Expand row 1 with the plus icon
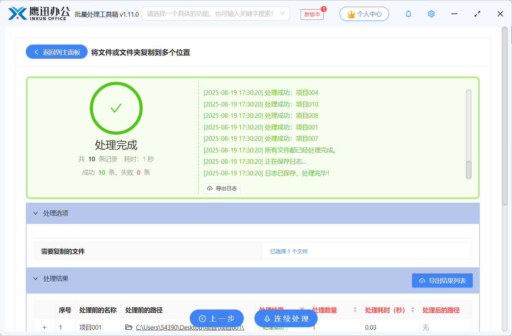The height and width of the screenshot is (336, 512). pos(45,328)
